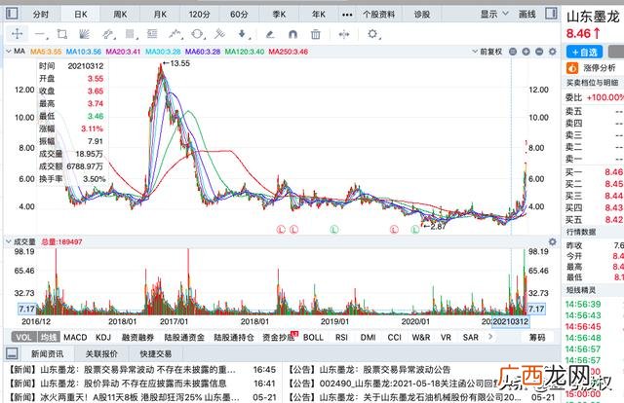Viewport: 624px width, 403px height.
Task: Open the 前复权 adjustment dropdown
Action: tap(487, 52)
